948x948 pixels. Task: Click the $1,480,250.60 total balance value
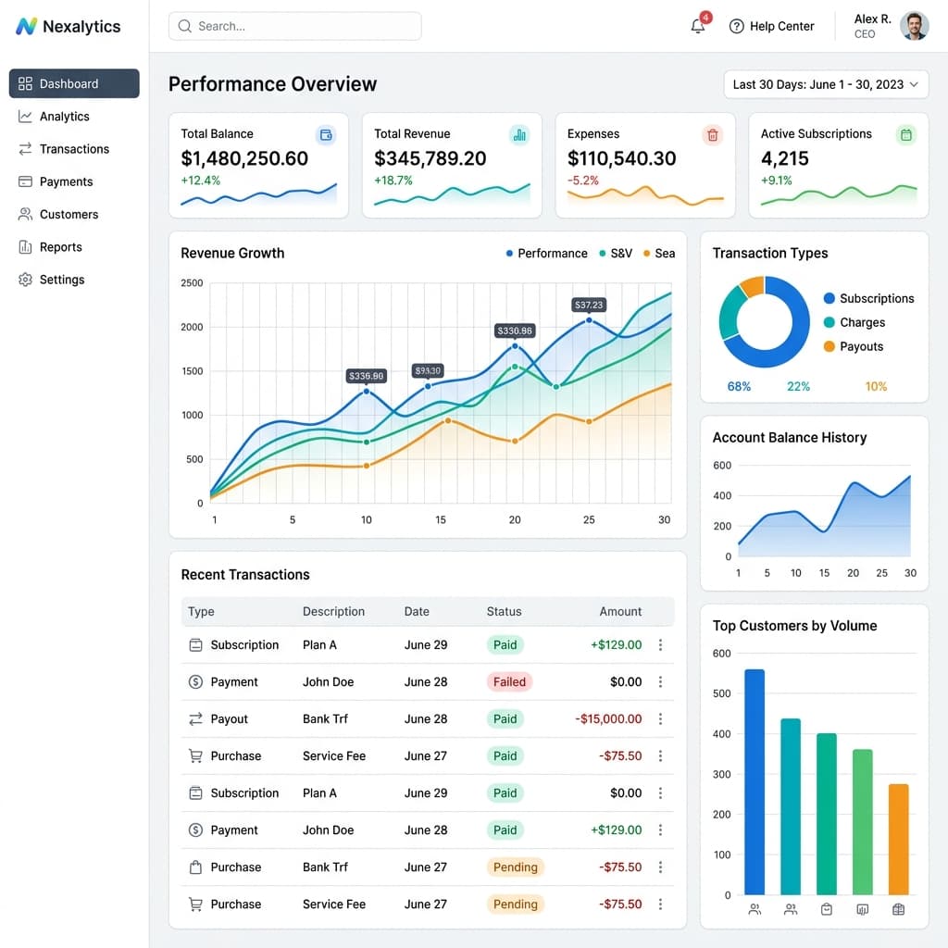[x=244, y=158]
